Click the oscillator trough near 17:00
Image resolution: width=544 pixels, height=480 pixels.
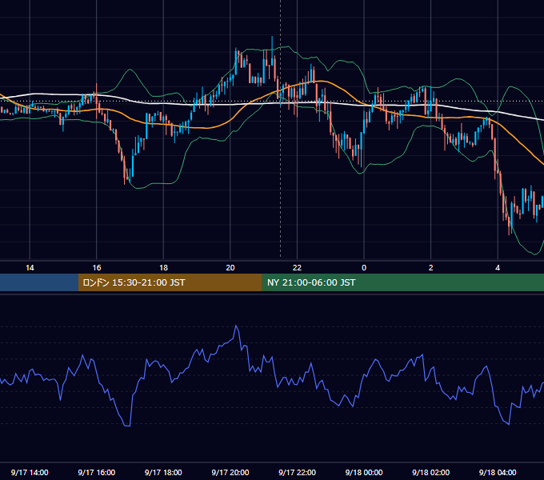click(x=127, y=426)
